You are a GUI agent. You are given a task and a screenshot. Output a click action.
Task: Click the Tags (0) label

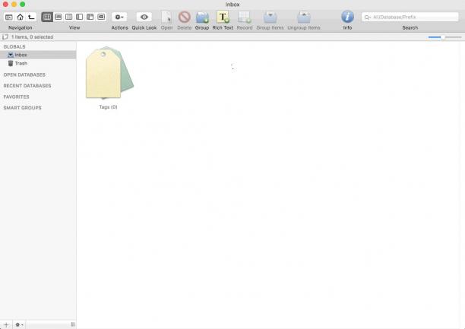pos(108,107)
